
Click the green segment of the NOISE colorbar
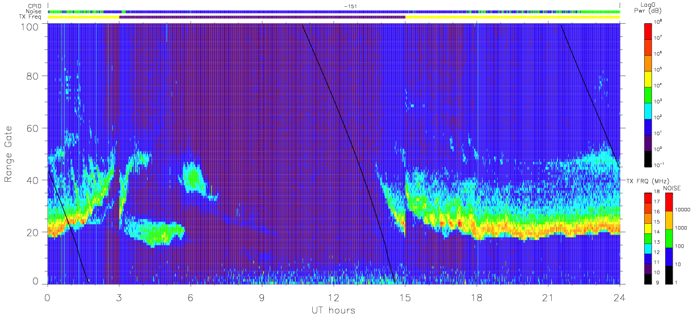tap(669, 238)
